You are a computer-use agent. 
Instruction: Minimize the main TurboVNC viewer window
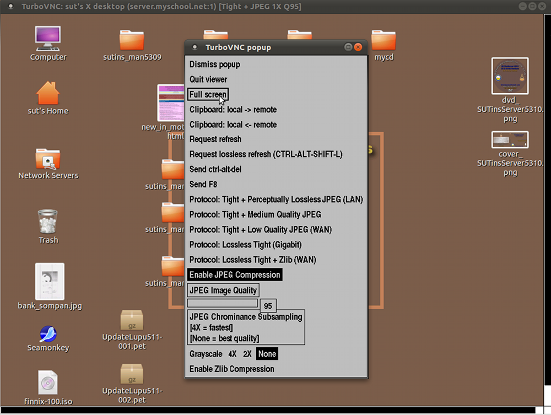(522, 6)
